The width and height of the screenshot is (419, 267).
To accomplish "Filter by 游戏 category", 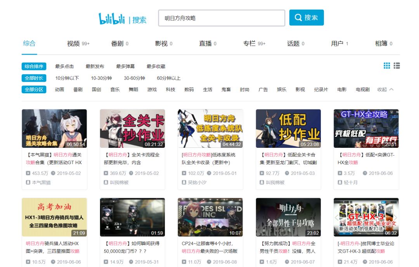I will tap(152, 89).
